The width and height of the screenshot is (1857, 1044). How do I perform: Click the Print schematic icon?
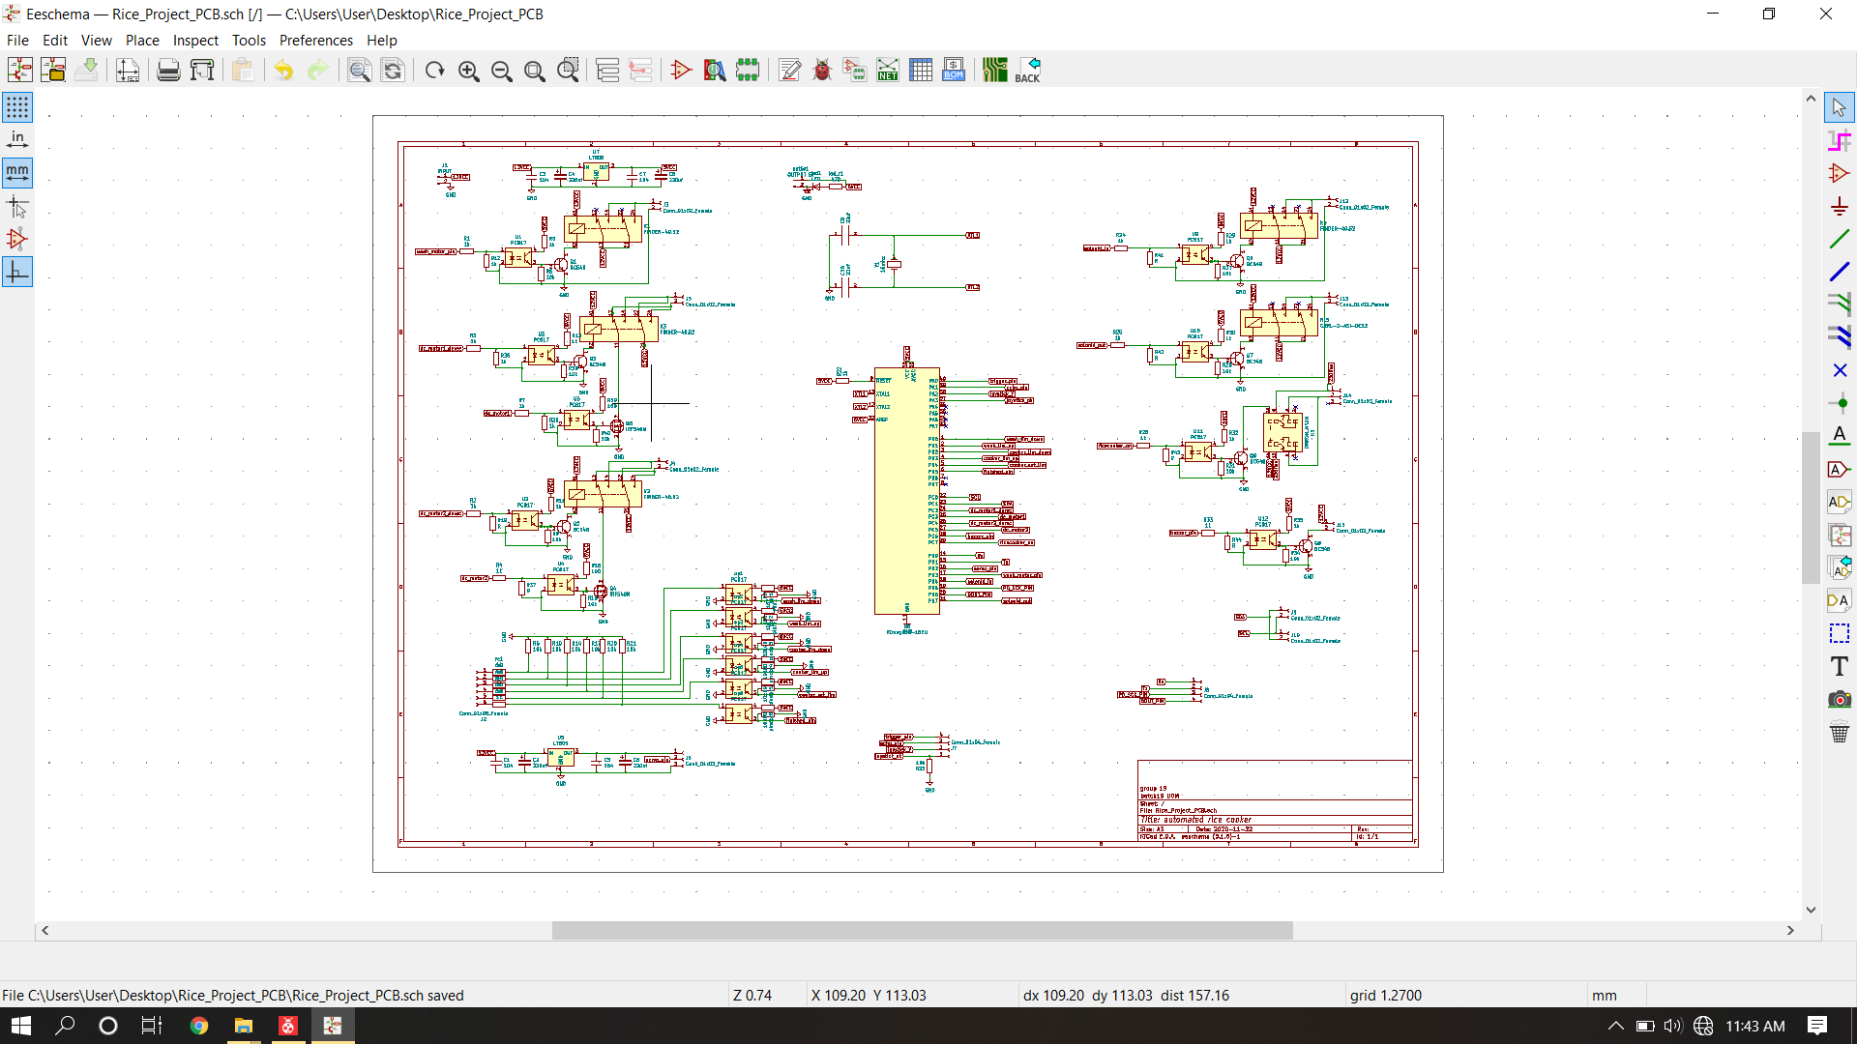tap(168, 70)
